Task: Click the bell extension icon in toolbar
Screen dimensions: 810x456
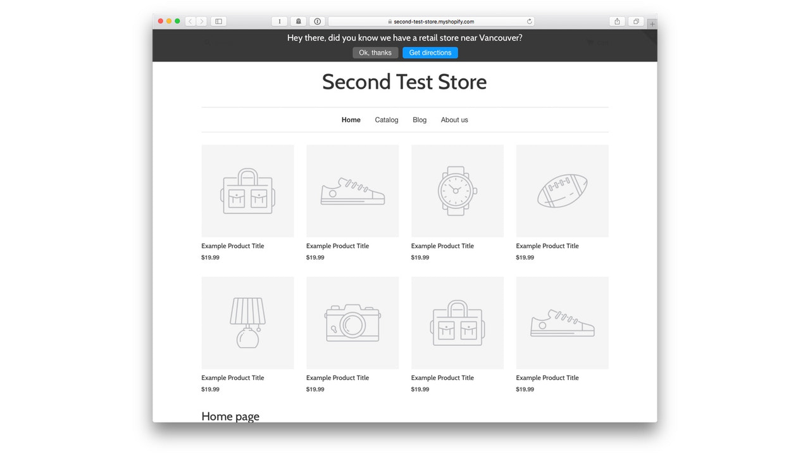Action: (298, 21)
